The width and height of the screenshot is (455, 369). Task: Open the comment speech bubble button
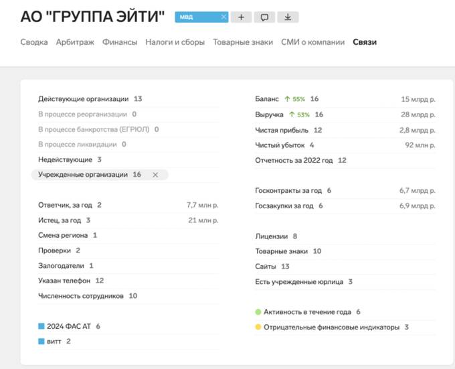tap(264, 17)
